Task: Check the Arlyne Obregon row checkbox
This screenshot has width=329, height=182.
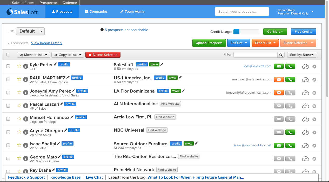Action: (8, 132)
